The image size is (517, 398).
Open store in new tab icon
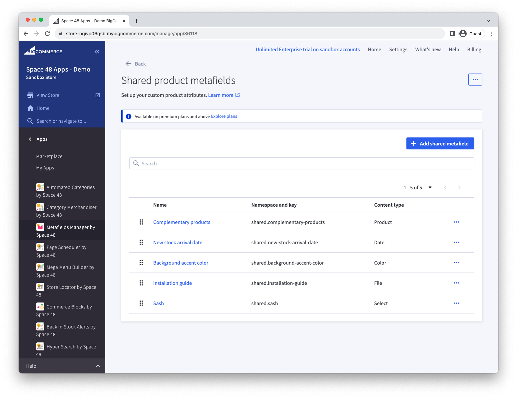pyautogui.click(x=98, y=95)
